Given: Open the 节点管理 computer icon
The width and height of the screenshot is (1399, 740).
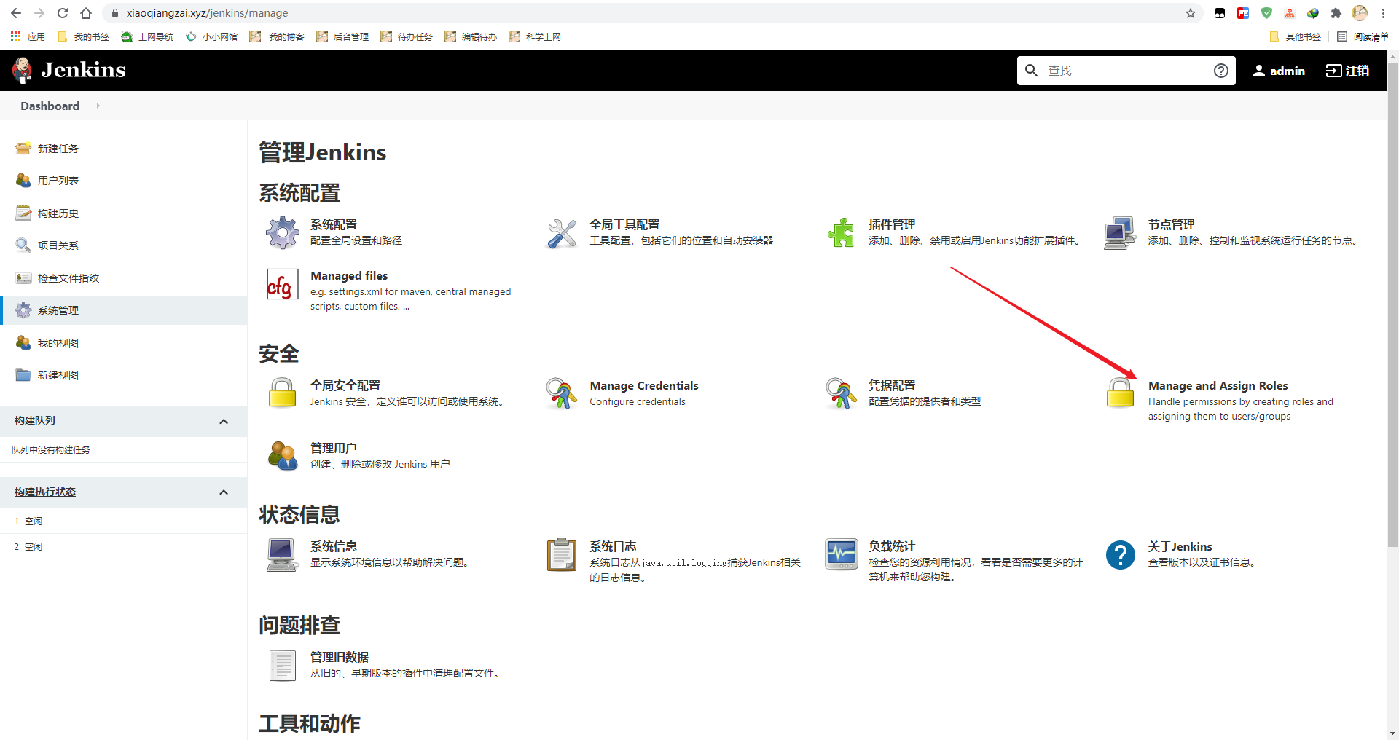Looking at the screenshot, I should [1120, 233].
